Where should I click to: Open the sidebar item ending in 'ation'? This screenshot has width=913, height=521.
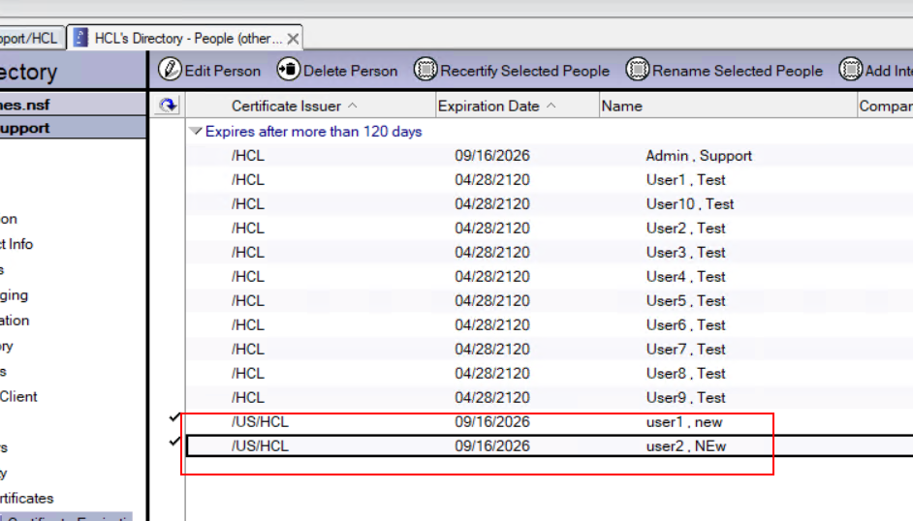[x=15, y=321]
